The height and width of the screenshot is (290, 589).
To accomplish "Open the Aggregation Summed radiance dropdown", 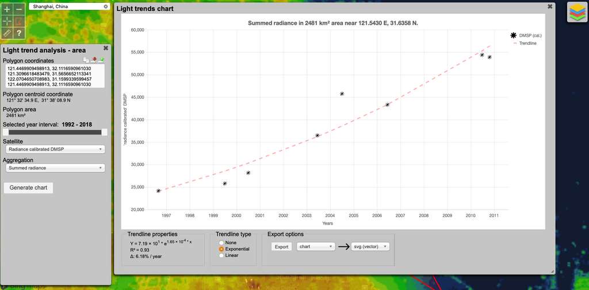I will point(56,168).
